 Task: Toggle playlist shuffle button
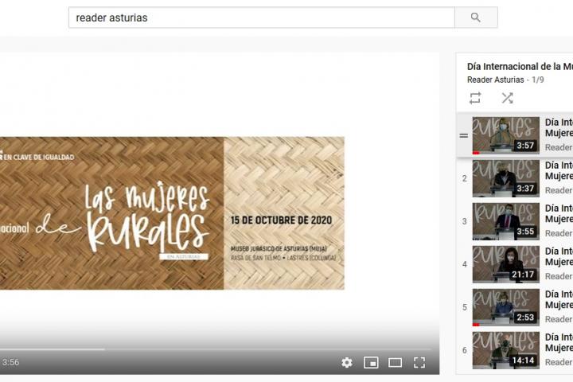(x=507, y=98)
